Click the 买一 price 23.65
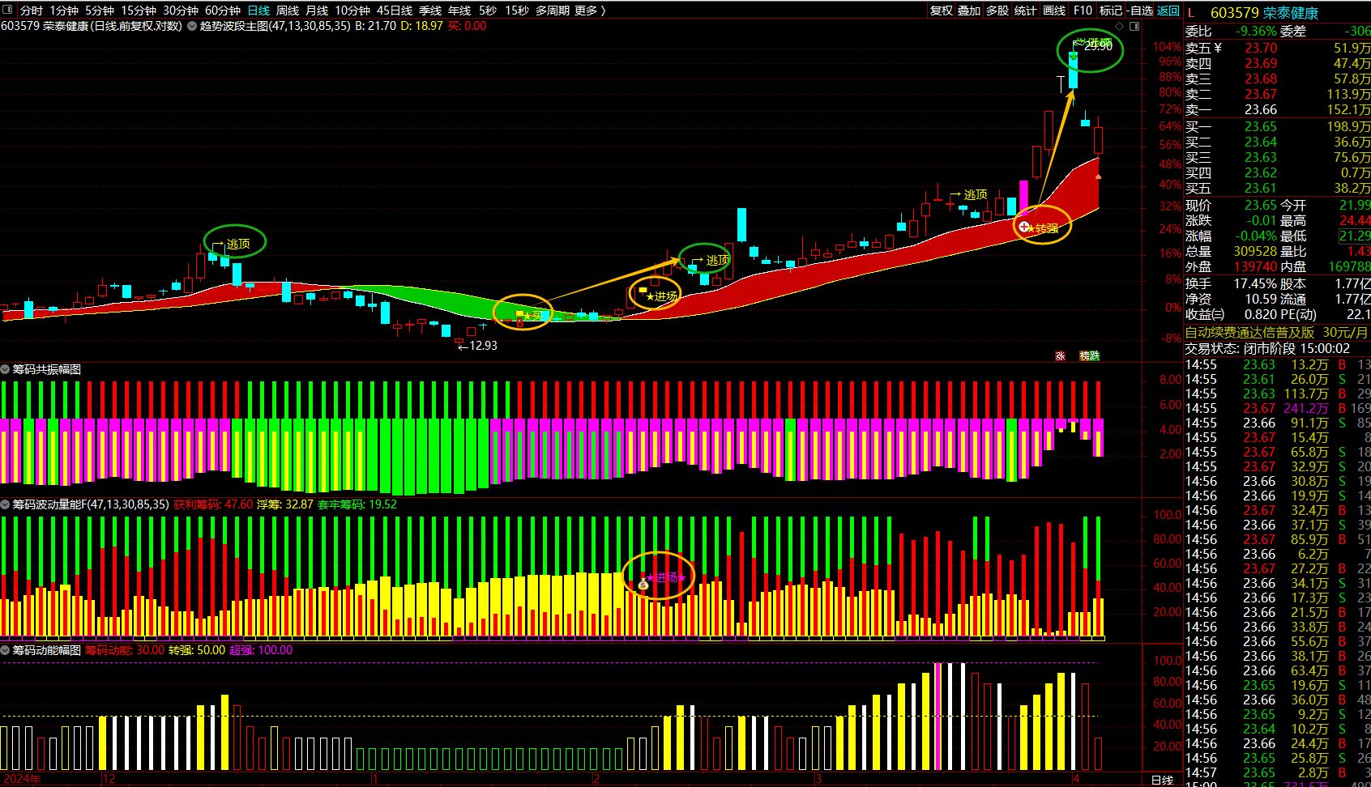The image size is (1371, 787). click(1261, 126)
